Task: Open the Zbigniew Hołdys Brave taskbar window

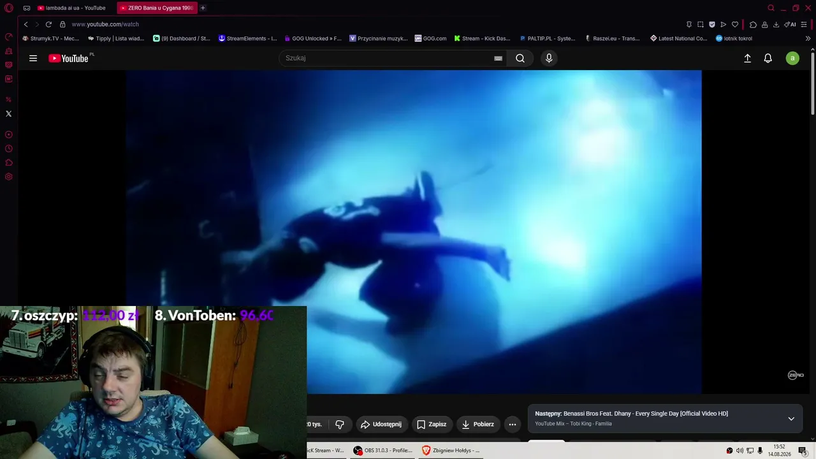Action: click(x=451, y=451)
